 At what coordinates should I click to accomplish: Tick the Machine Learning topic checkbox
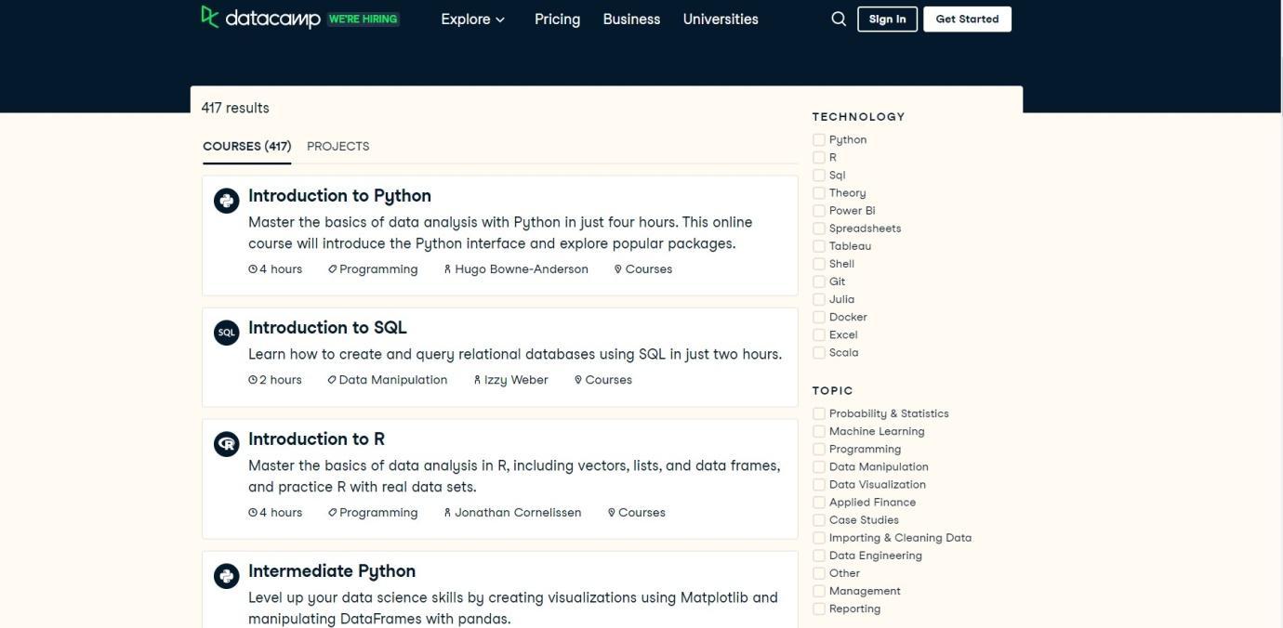tap(819, 432)
